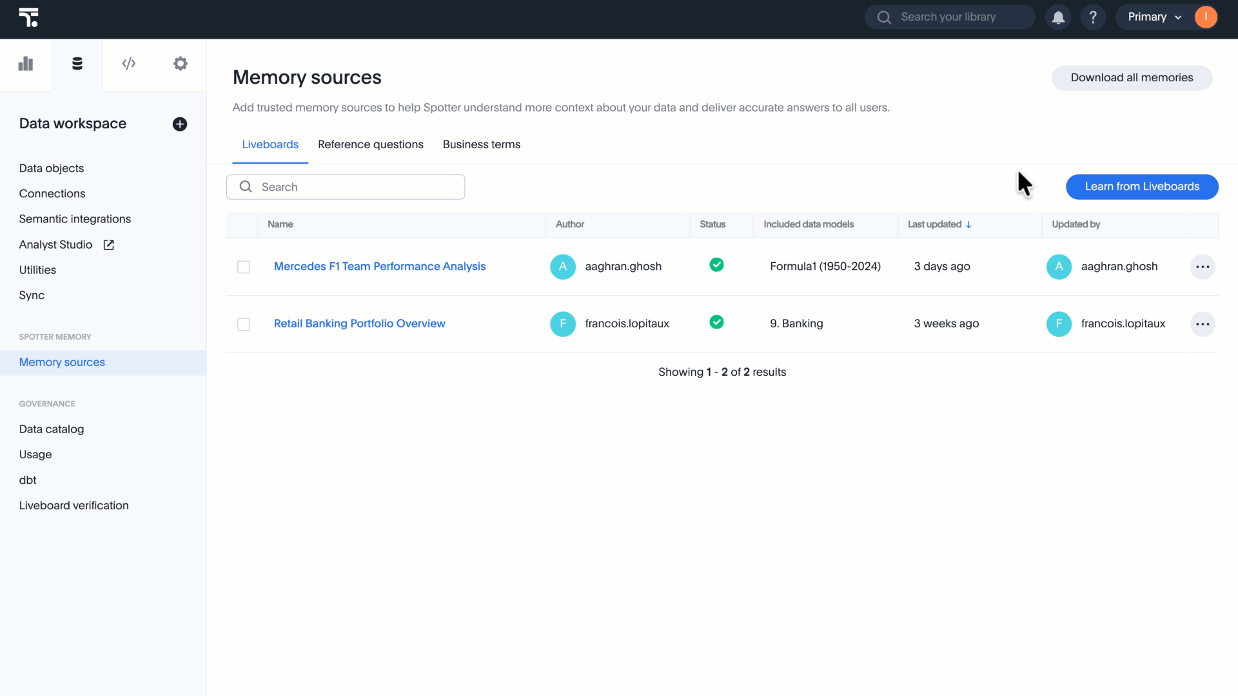Open the Develop code brackets icon
This screenshot has height=696, width=1238.
[129, 63]
